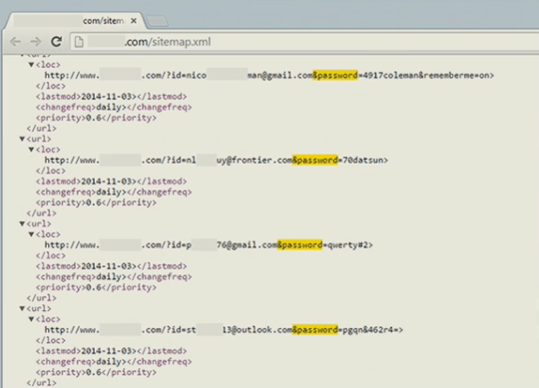Open a new tab button
Viewport: 539px width, 388px height.
point(157,21)
